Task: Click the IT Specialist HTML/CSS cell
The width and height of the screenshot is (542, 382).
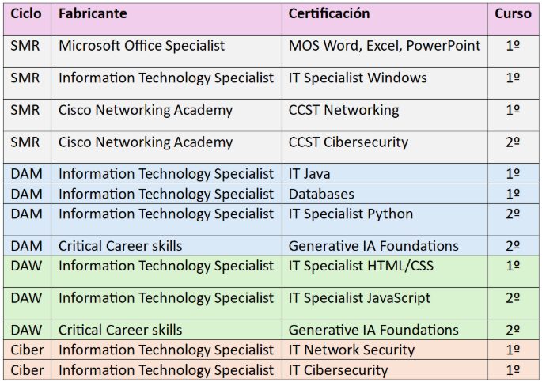Action: tap(385, 271)
